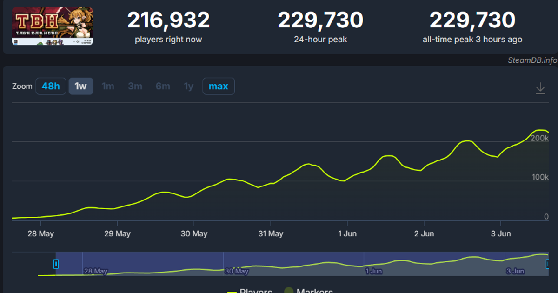
Task: Click the 216,932 players right now value
Action: tap(168, 20)
